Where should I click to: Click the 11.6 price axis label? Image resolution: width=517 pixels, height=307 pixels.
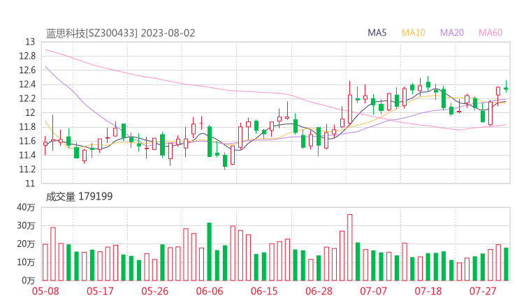tap(27, 141)
